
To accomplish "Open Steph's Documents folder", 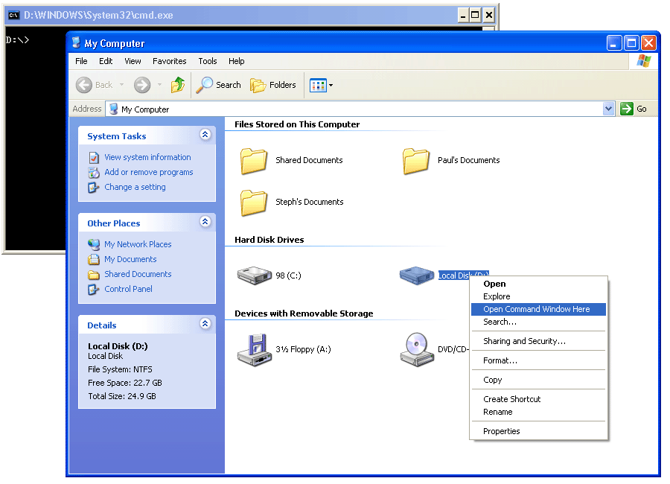I will [x=255, y=202].
